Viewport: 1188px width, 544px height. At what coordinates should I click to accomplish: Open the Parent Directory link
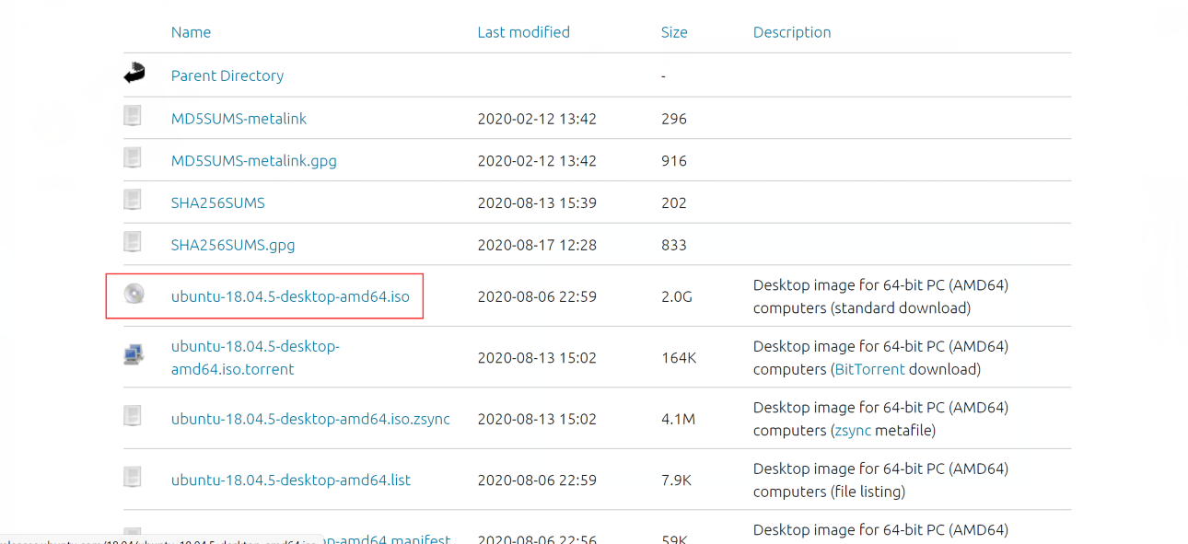pyautogui.click(x=227, y=75)
